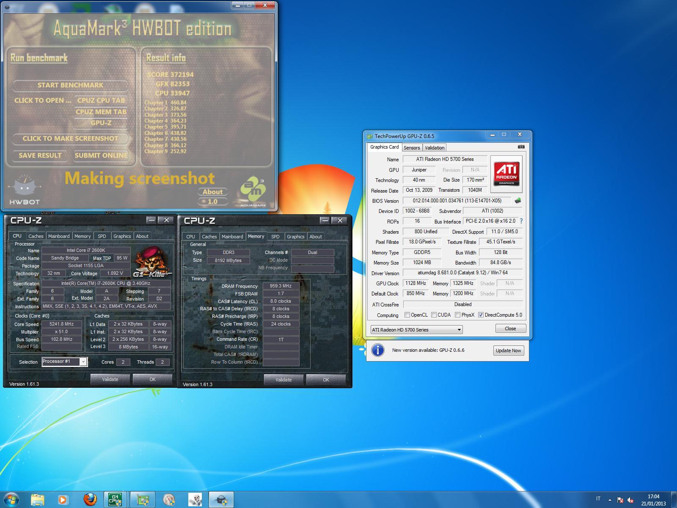Click the IT language indicator
Viewport: 677px width, 508px height.
pyautogui.click(x=598, y=499)
